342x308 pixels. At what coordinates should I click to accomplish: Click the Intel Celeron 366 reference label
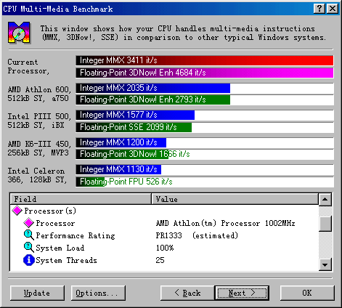[x=37, y=175]
